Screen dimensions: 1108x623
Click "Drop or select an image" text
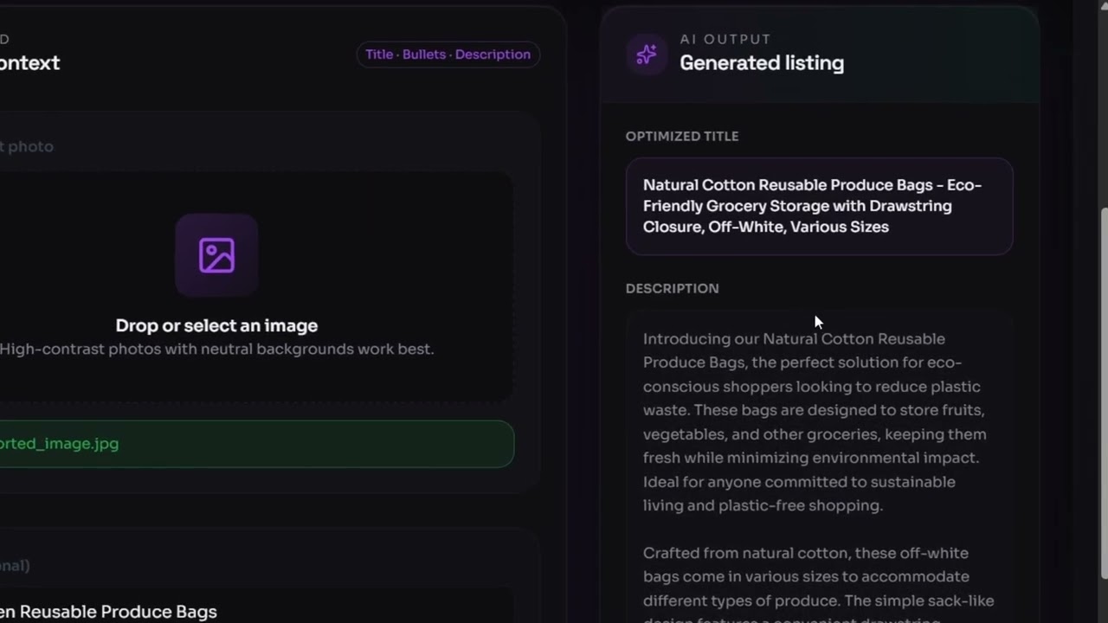(216, 325)
